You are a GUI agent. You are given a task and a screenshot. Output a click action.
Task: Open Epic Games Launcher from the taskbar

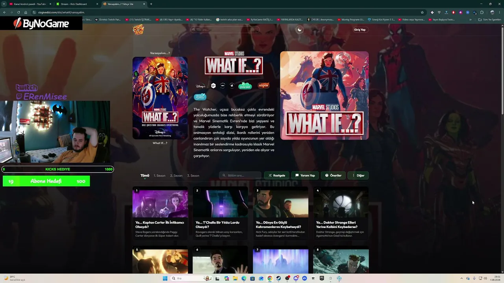click(x=322, y=278)
